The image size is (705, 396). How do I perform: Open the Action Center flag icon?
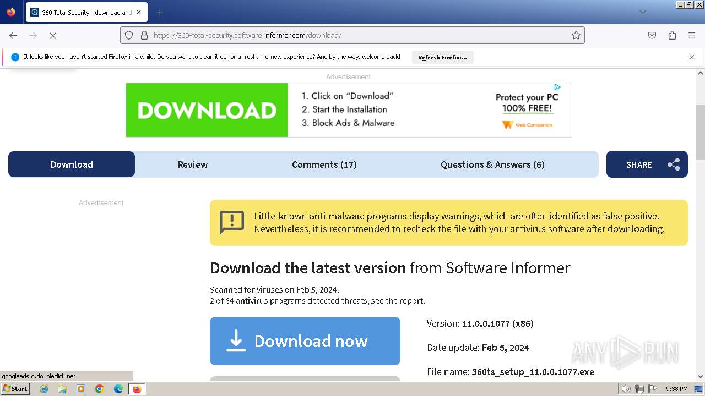[653, 389]
